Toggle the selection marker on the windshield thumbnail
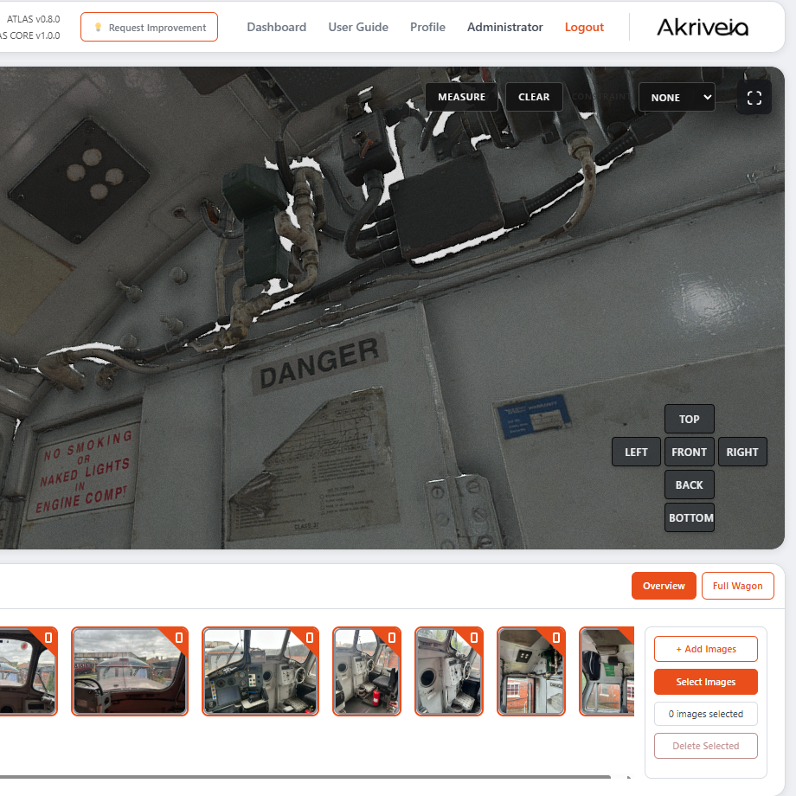The width and height of the screenshot is (796, 796). pos(179,637)
